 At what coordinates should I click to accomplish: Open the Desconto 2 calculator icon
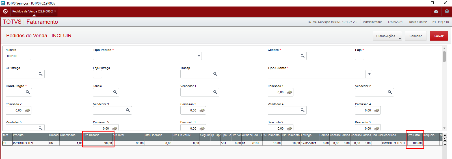tap(289, 128)
